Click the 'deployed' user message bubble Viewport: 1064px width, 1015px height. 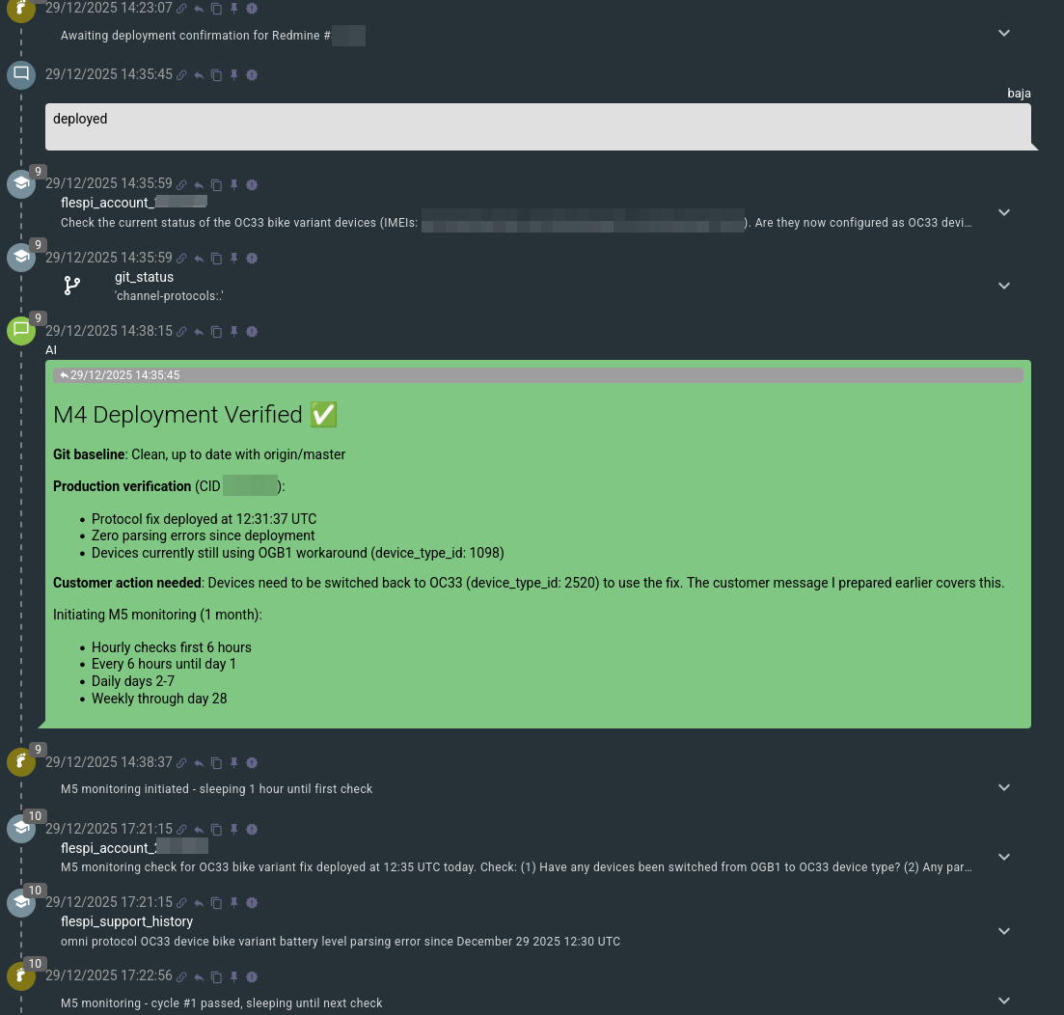(537, 126)
